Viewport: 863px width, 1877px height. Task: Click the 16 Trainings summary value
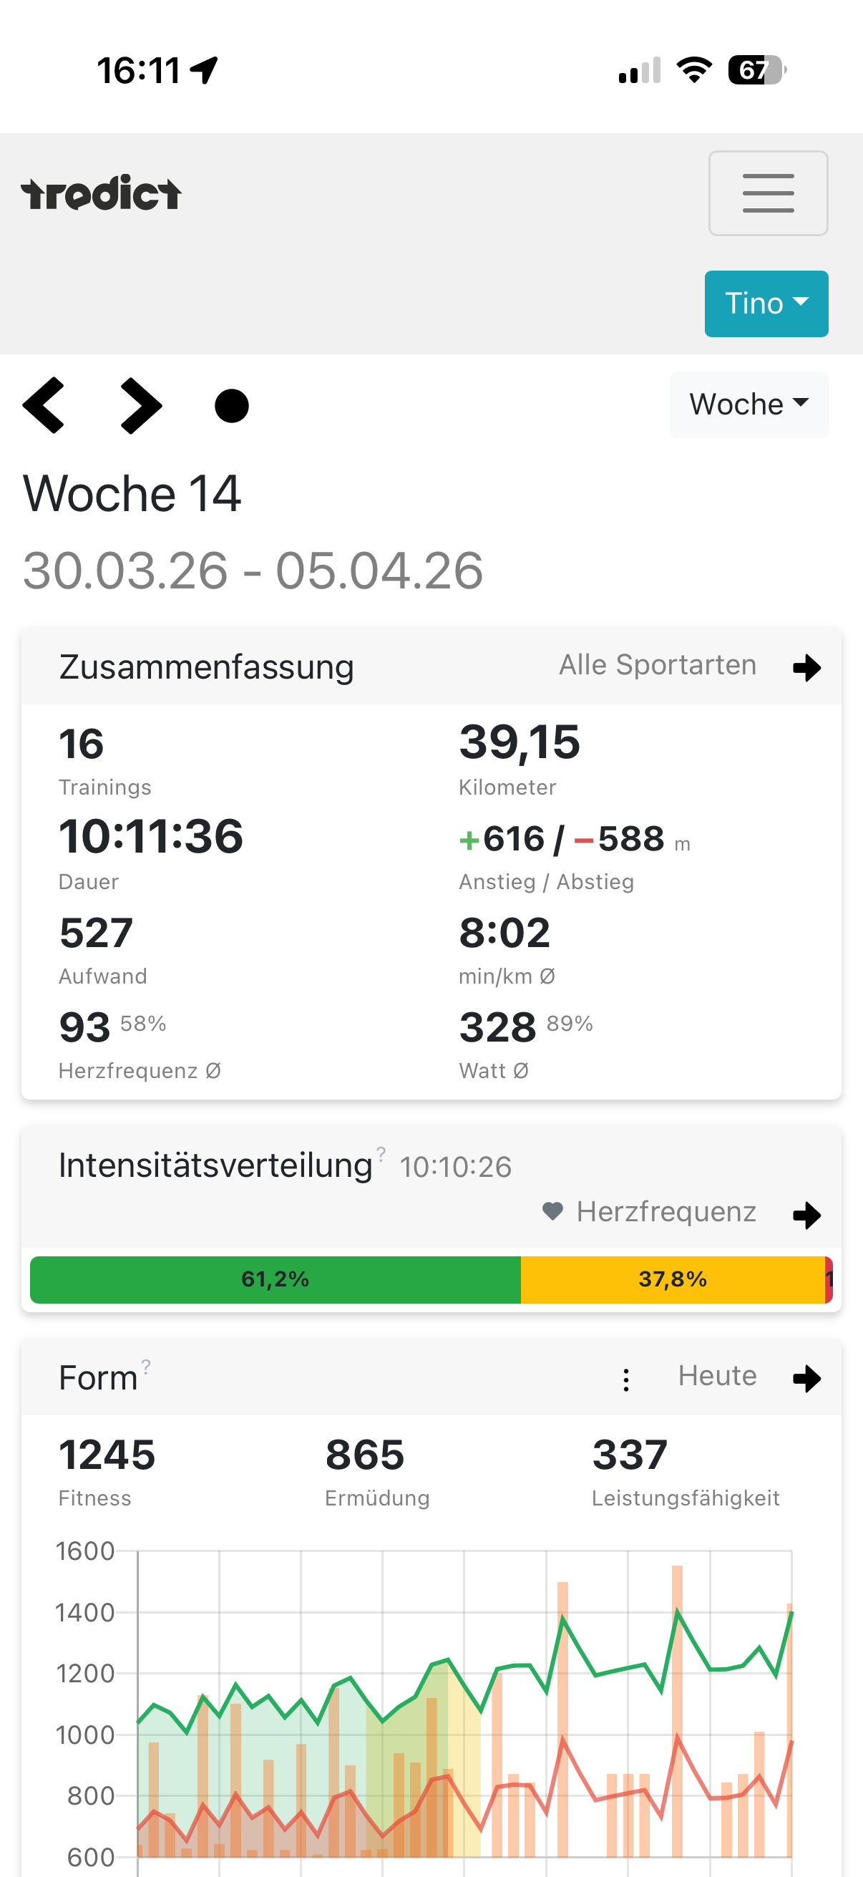pyautogui.click(x=82, y=745)
